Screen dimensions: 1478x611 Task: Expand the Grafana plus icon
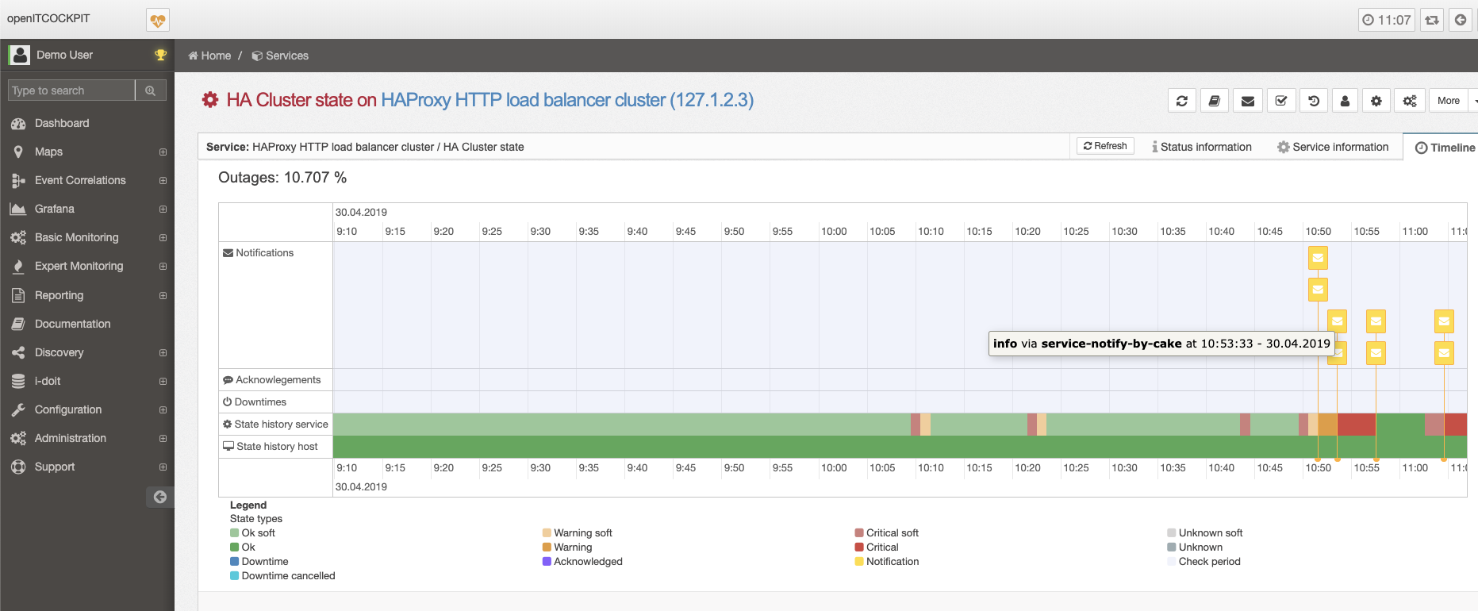[163, 209]
